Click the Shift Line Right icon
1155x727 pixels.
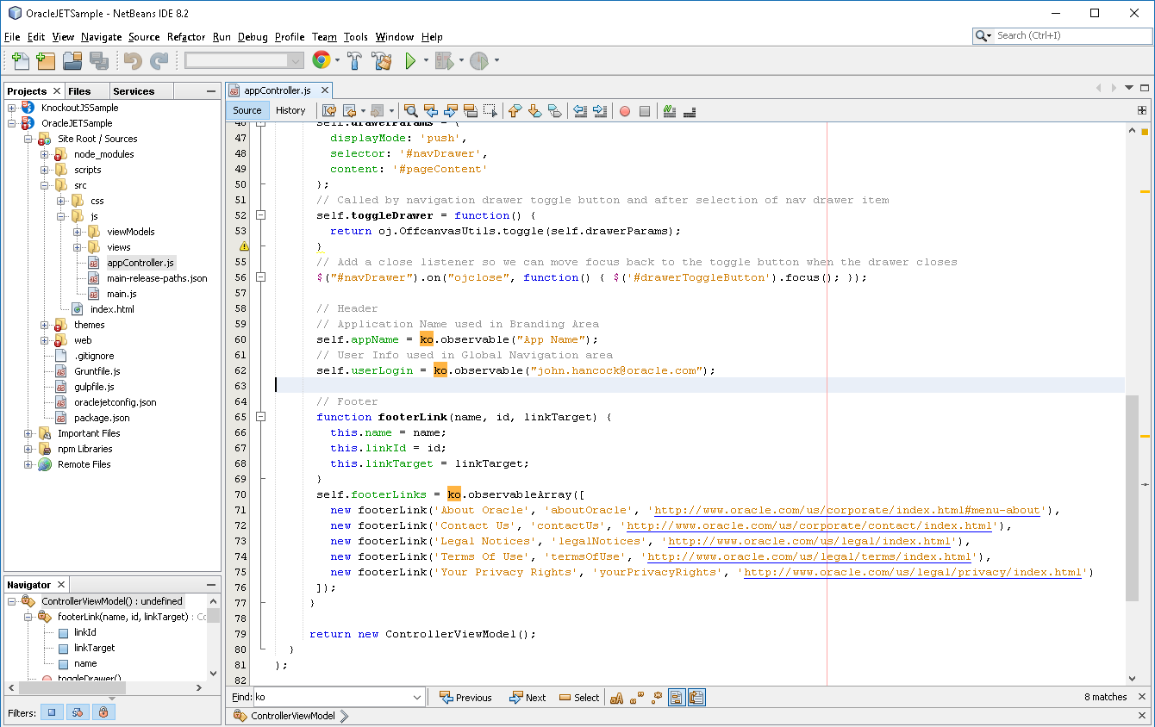click(x=600, y=110)
